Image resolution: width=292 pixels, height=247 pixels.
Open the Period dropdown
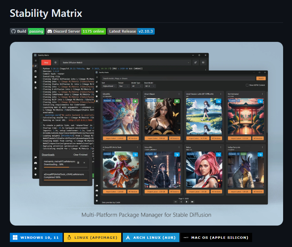(124, 86)
